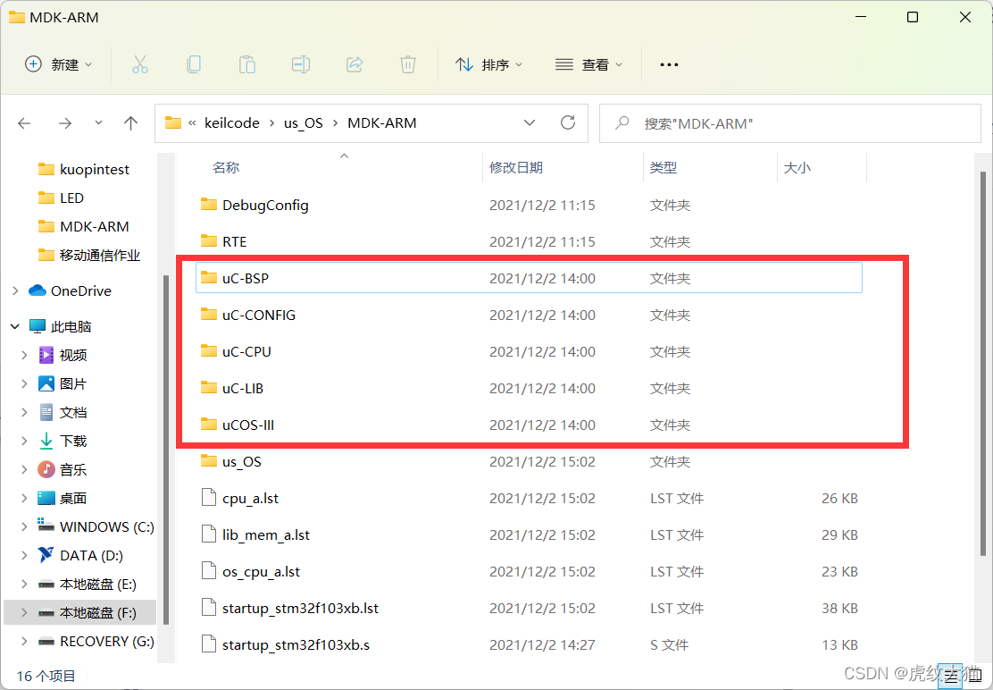The image size is (993, 690).
Task: Select the uCOS-III folder
Action: (529, 425)
